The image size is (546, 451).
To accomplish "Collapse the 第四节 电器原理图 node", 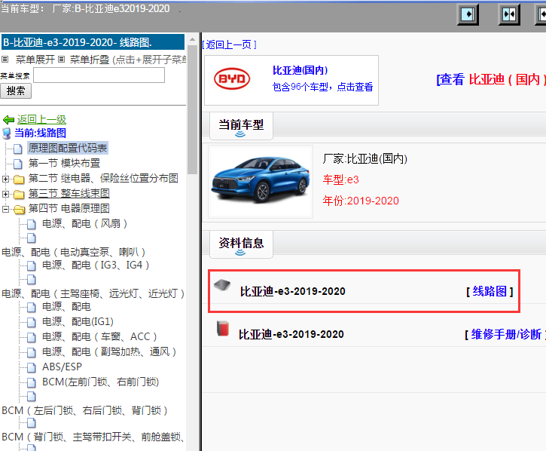I will [x=5, y=209].
